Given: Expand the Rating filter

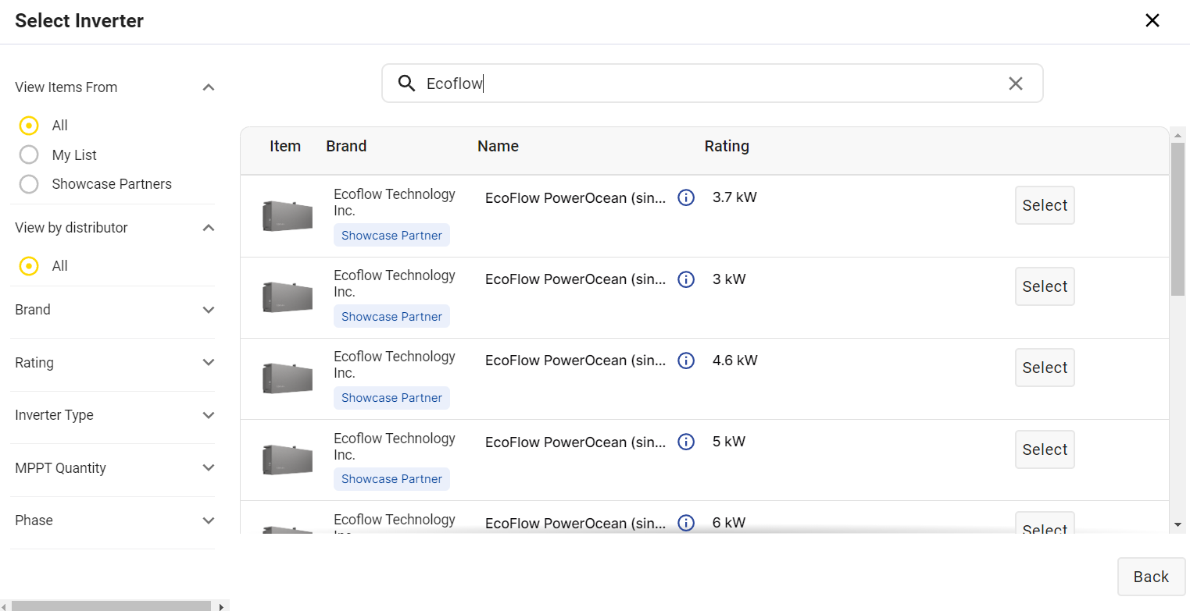Looking at the screenshot, I should pos(209,362).
